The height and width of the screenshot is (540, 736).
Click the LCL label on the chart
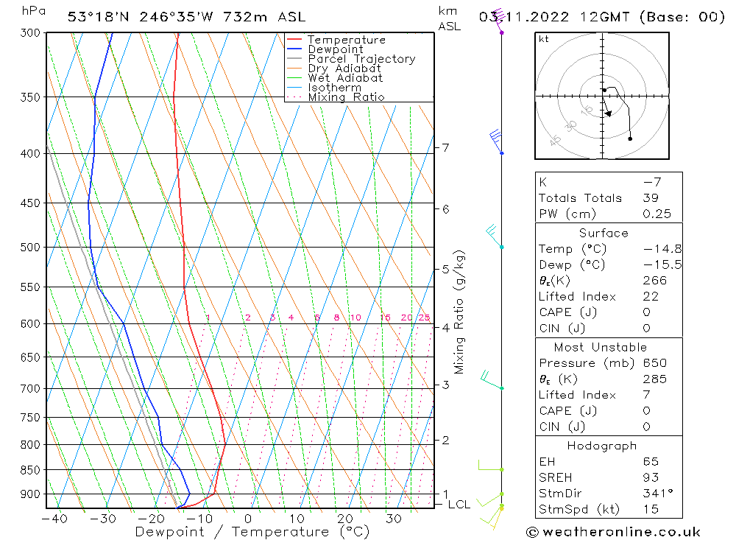pyautogui.click(x=459, y=505)
